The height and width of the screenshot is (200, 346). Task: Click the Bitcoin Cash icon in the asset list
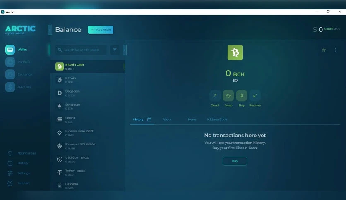[x=60, y=67]
